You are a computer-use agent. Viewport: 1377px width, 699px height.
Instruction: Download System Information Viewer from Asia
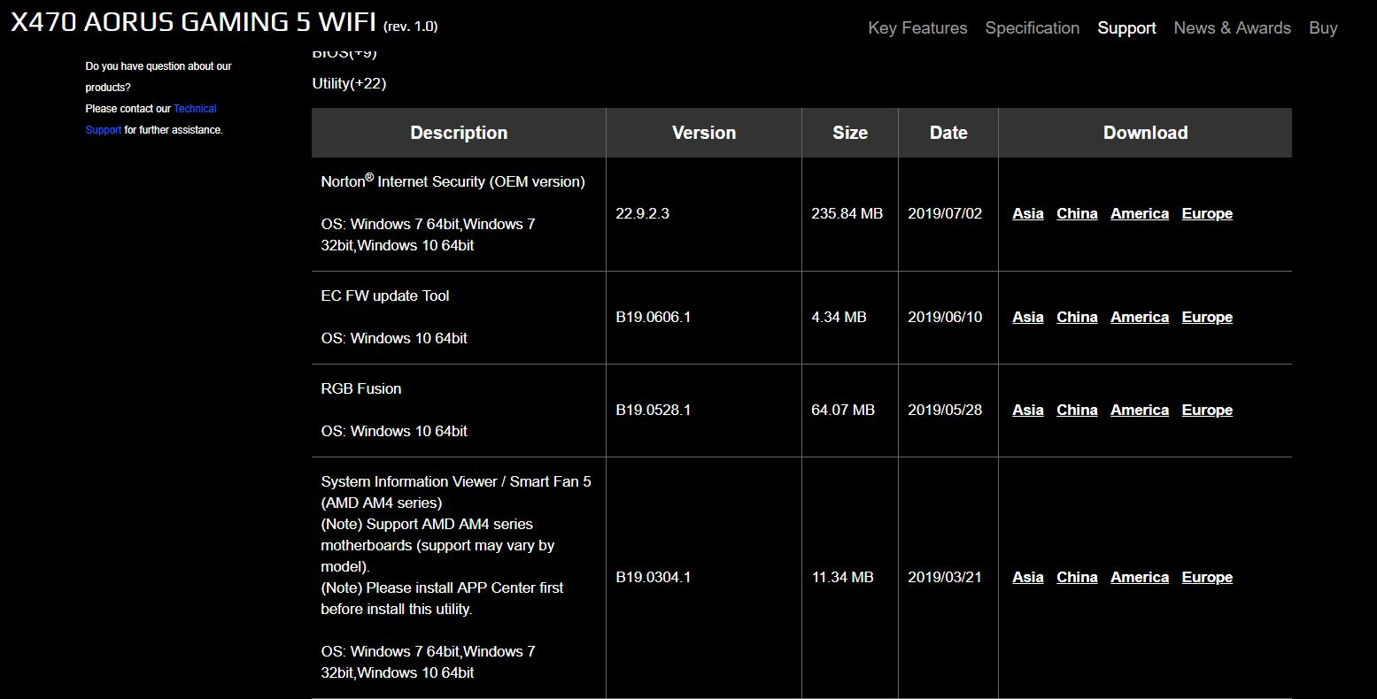(1027, 577)
